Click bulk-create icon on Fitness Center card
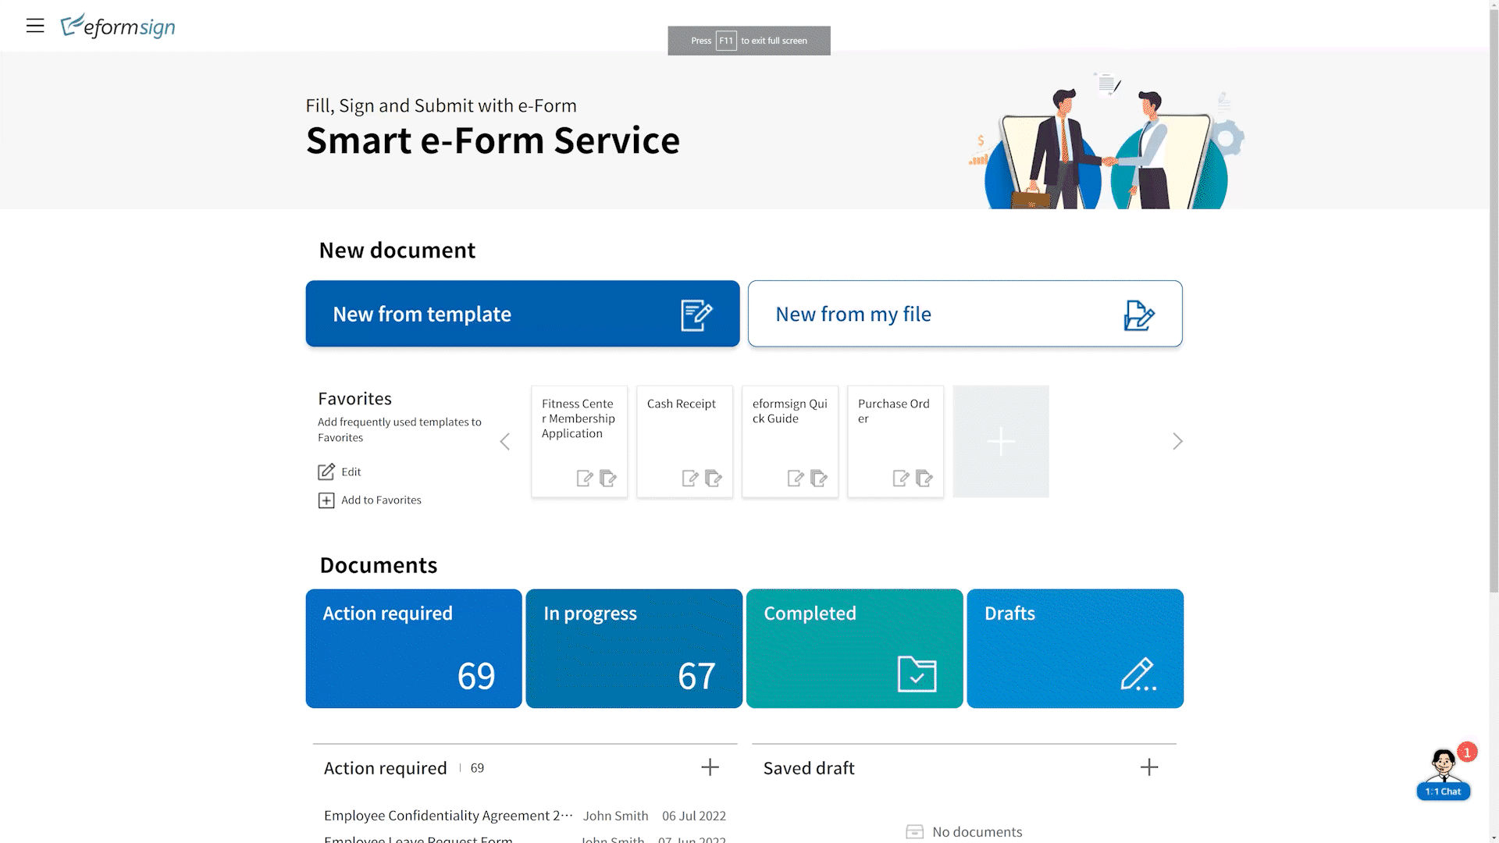 point(608,478)
